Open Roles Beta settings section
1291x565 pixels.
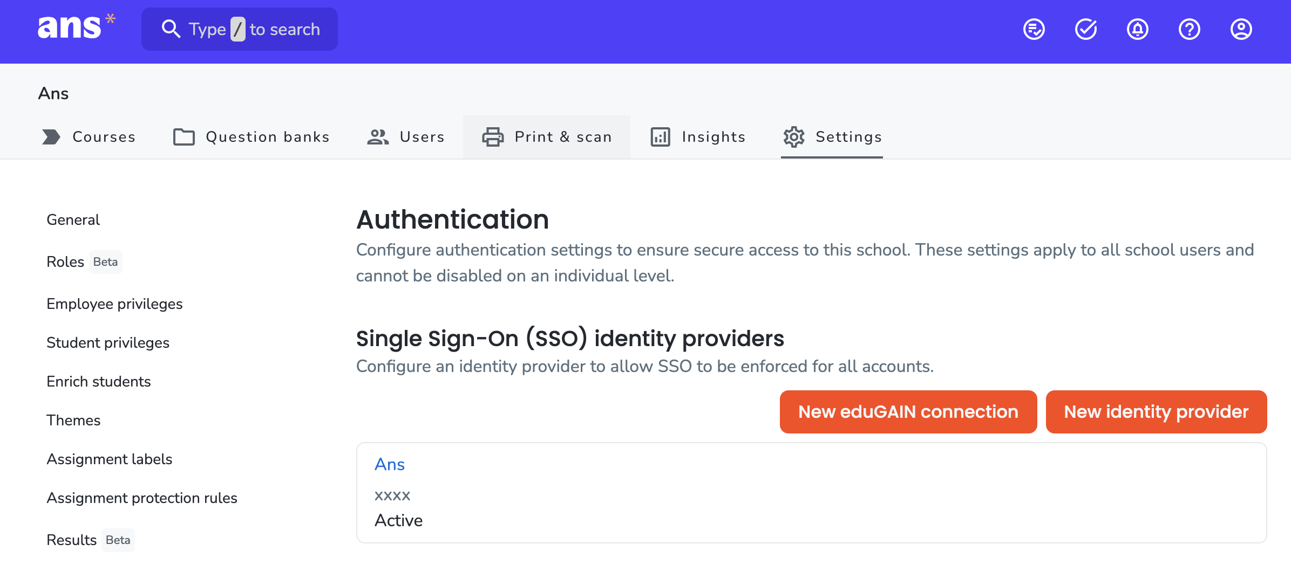pyautogui.click(x=84, y=262)
